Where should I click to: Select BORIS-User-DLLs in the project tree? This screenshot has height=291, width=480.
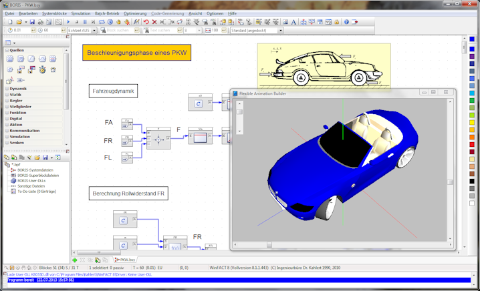(31, 181)
